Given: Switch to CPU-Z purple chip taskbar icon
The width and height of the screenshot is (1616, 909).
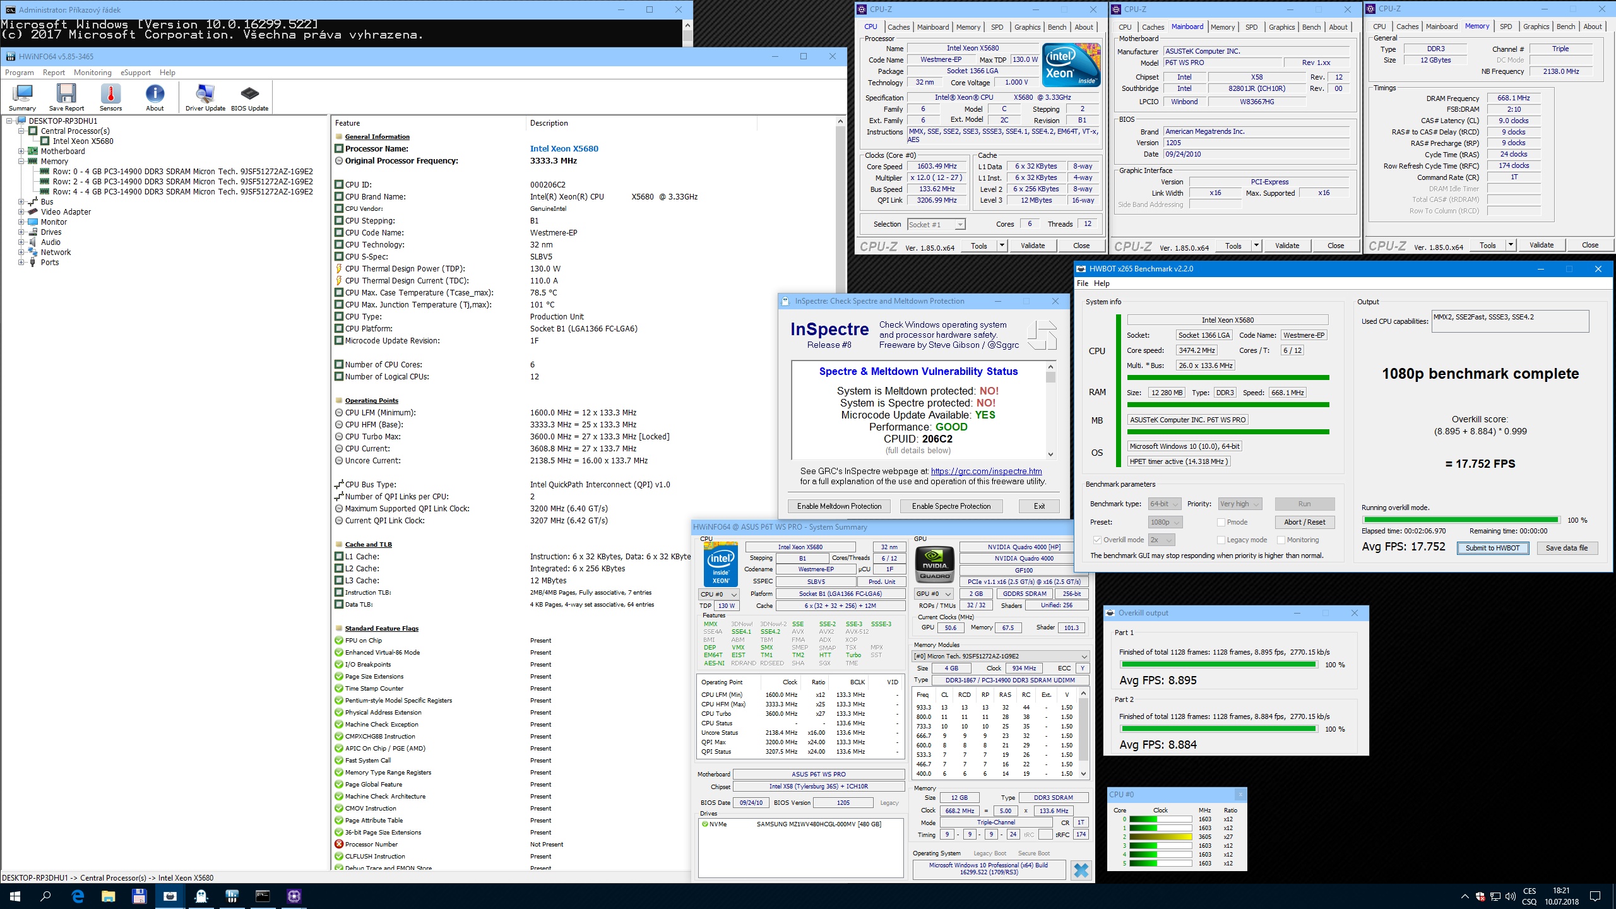Looking at the screenshot, I should point(294,896).
